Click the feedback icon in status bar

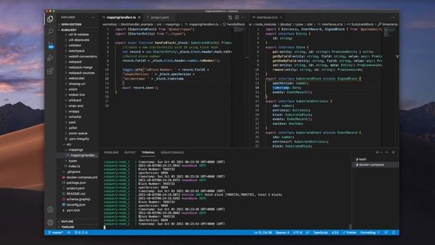click(386, 233)
